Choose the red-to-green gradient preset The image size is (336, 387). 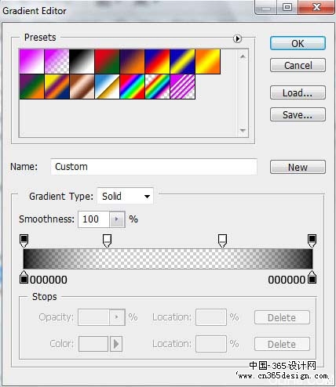[107, 61]
